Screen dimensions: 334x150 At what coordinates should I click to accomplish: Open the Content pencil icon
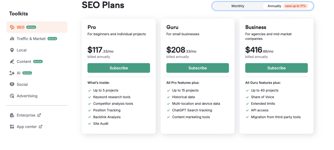pos(12,61)
